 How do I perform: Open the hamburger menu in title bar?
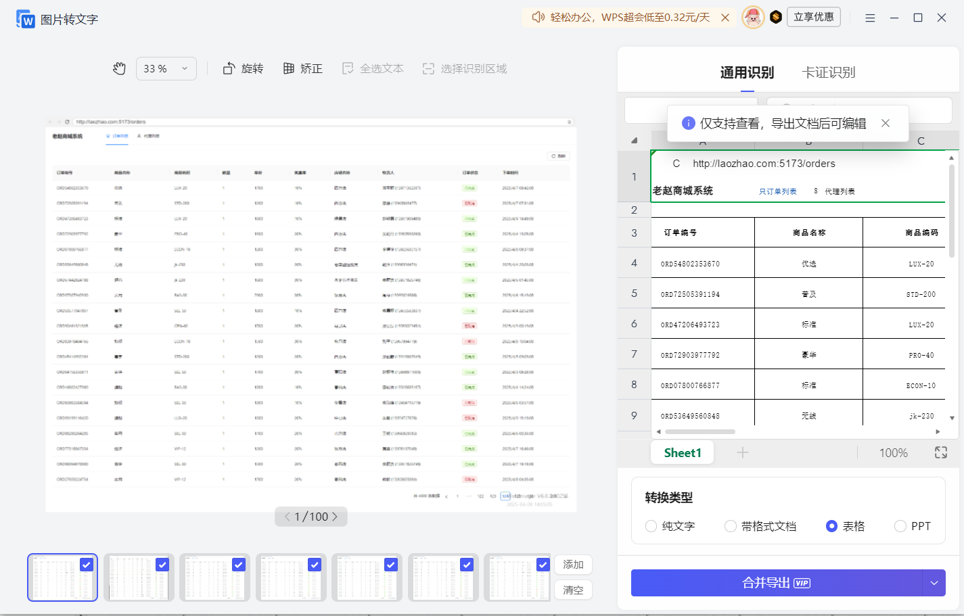point(870,18)
